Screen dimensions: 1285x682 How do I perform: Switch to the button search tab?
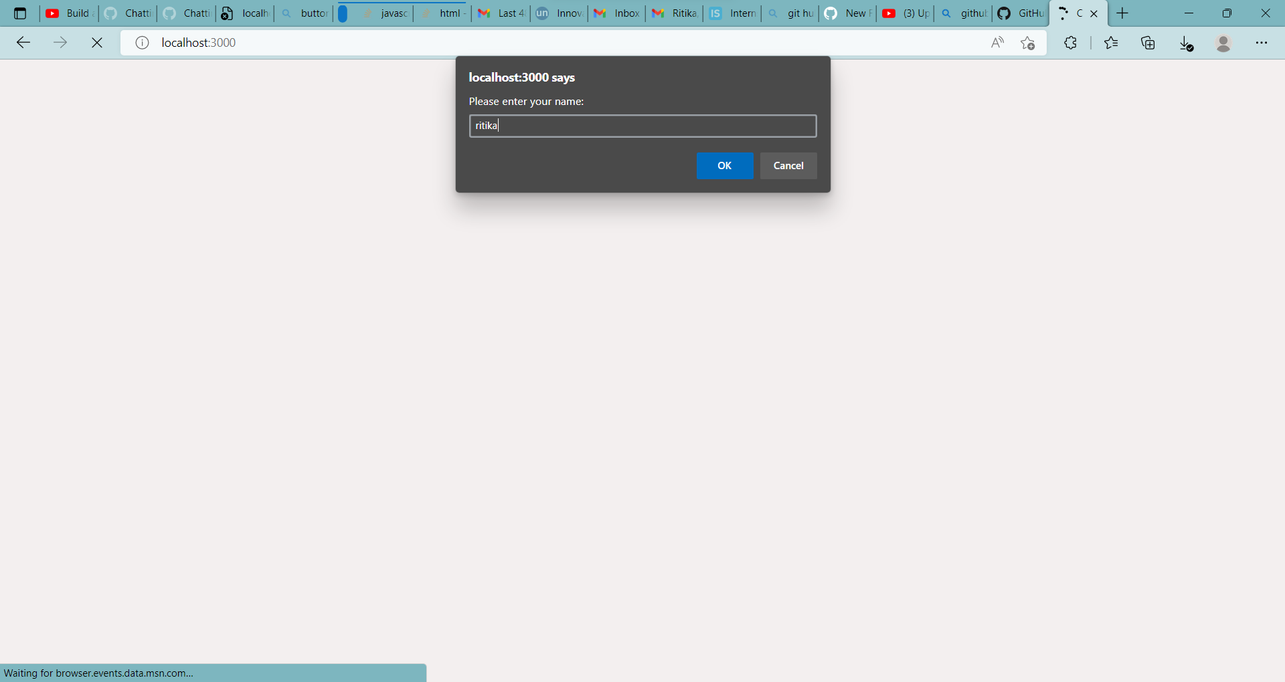[x=304, y=13]
